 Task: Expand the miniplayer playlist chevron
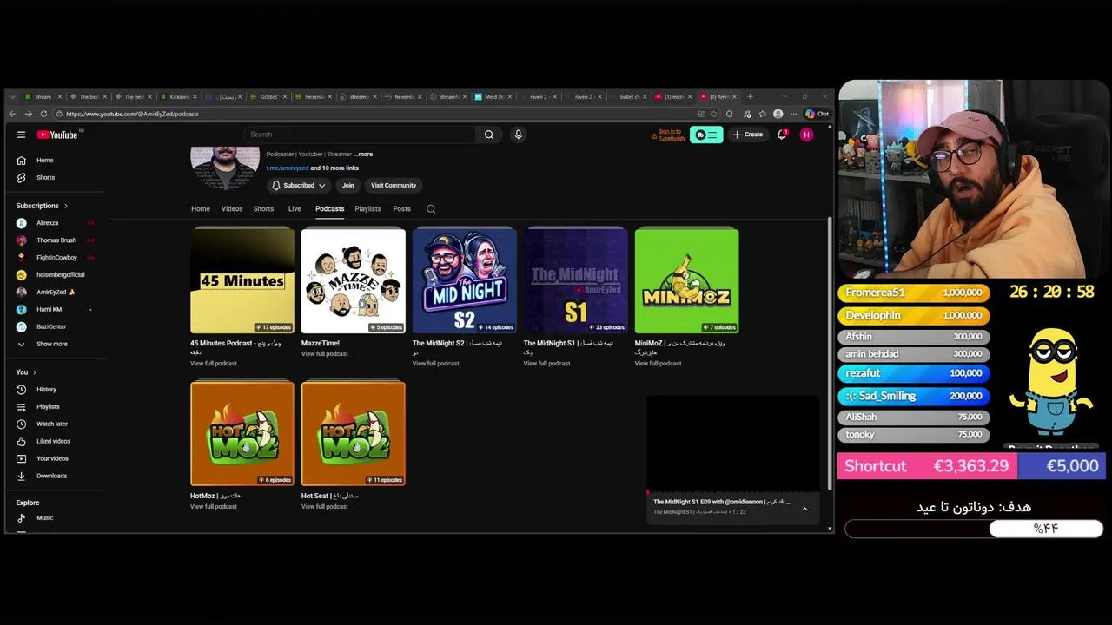tap(804, 509)
